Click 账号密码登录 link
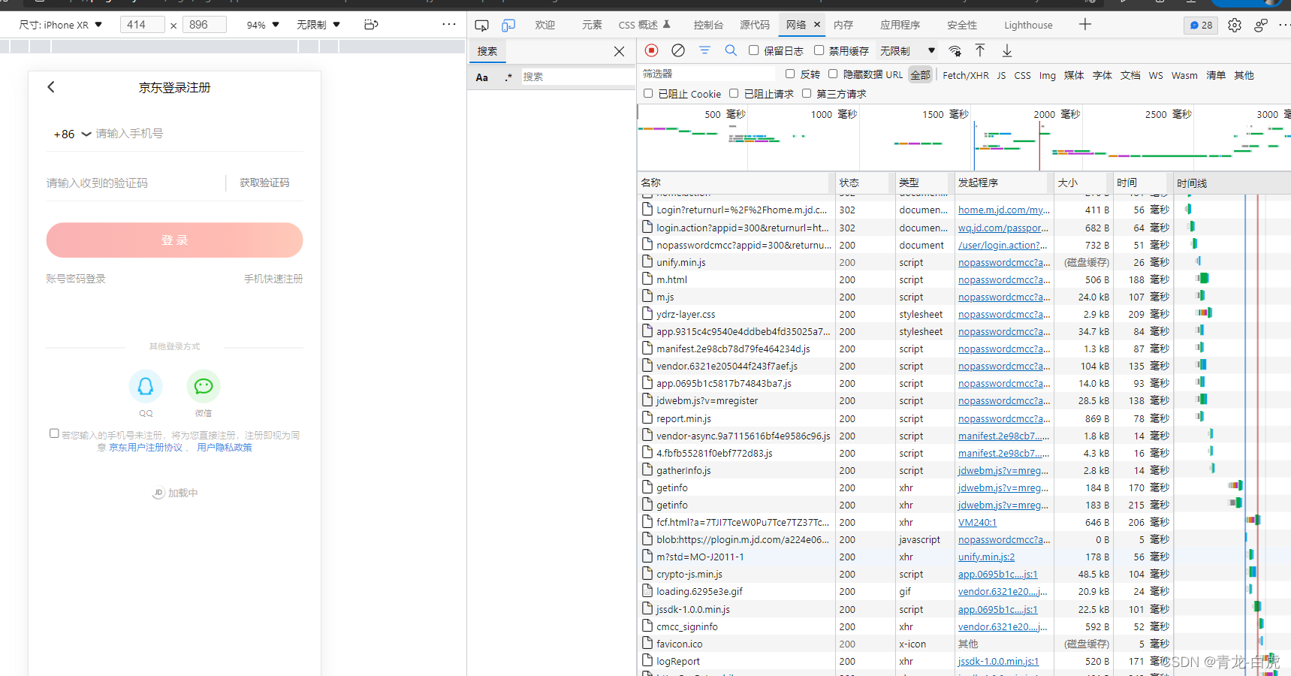 pos(75,279)
